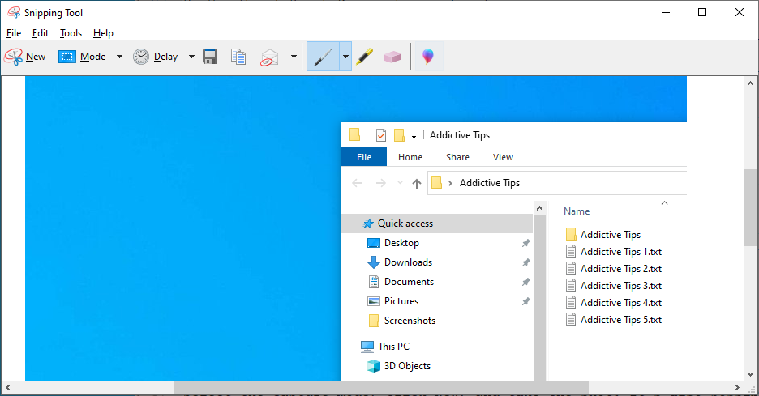Open the File menu
The height and width of the screenshot is (396, 759).
14,33
